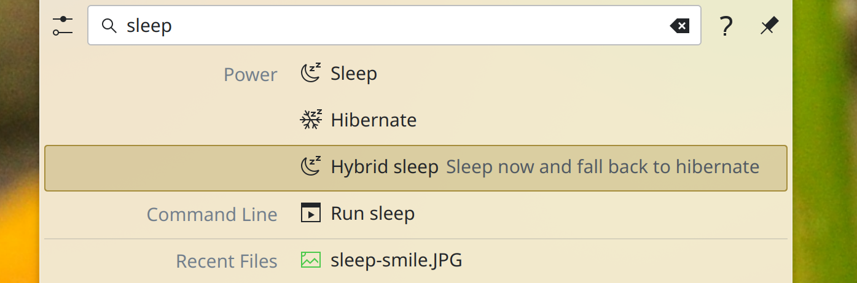The height and width of the screenshot is (283, 857).
Task: Open the sleep-smile.JPG recent file
Action: tap(396, 260)
